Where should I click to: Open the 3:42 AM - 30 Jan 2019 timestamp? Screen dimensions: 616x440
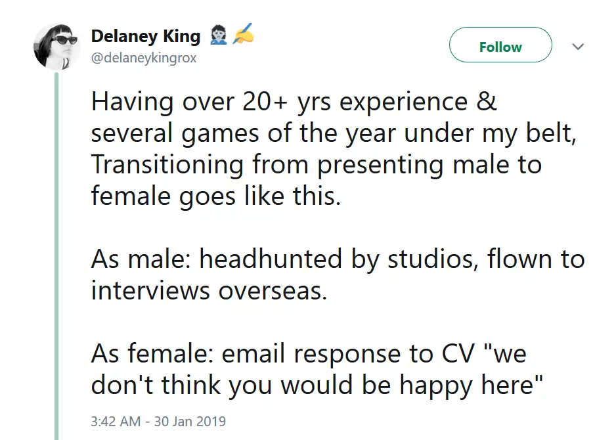(158, 421)
